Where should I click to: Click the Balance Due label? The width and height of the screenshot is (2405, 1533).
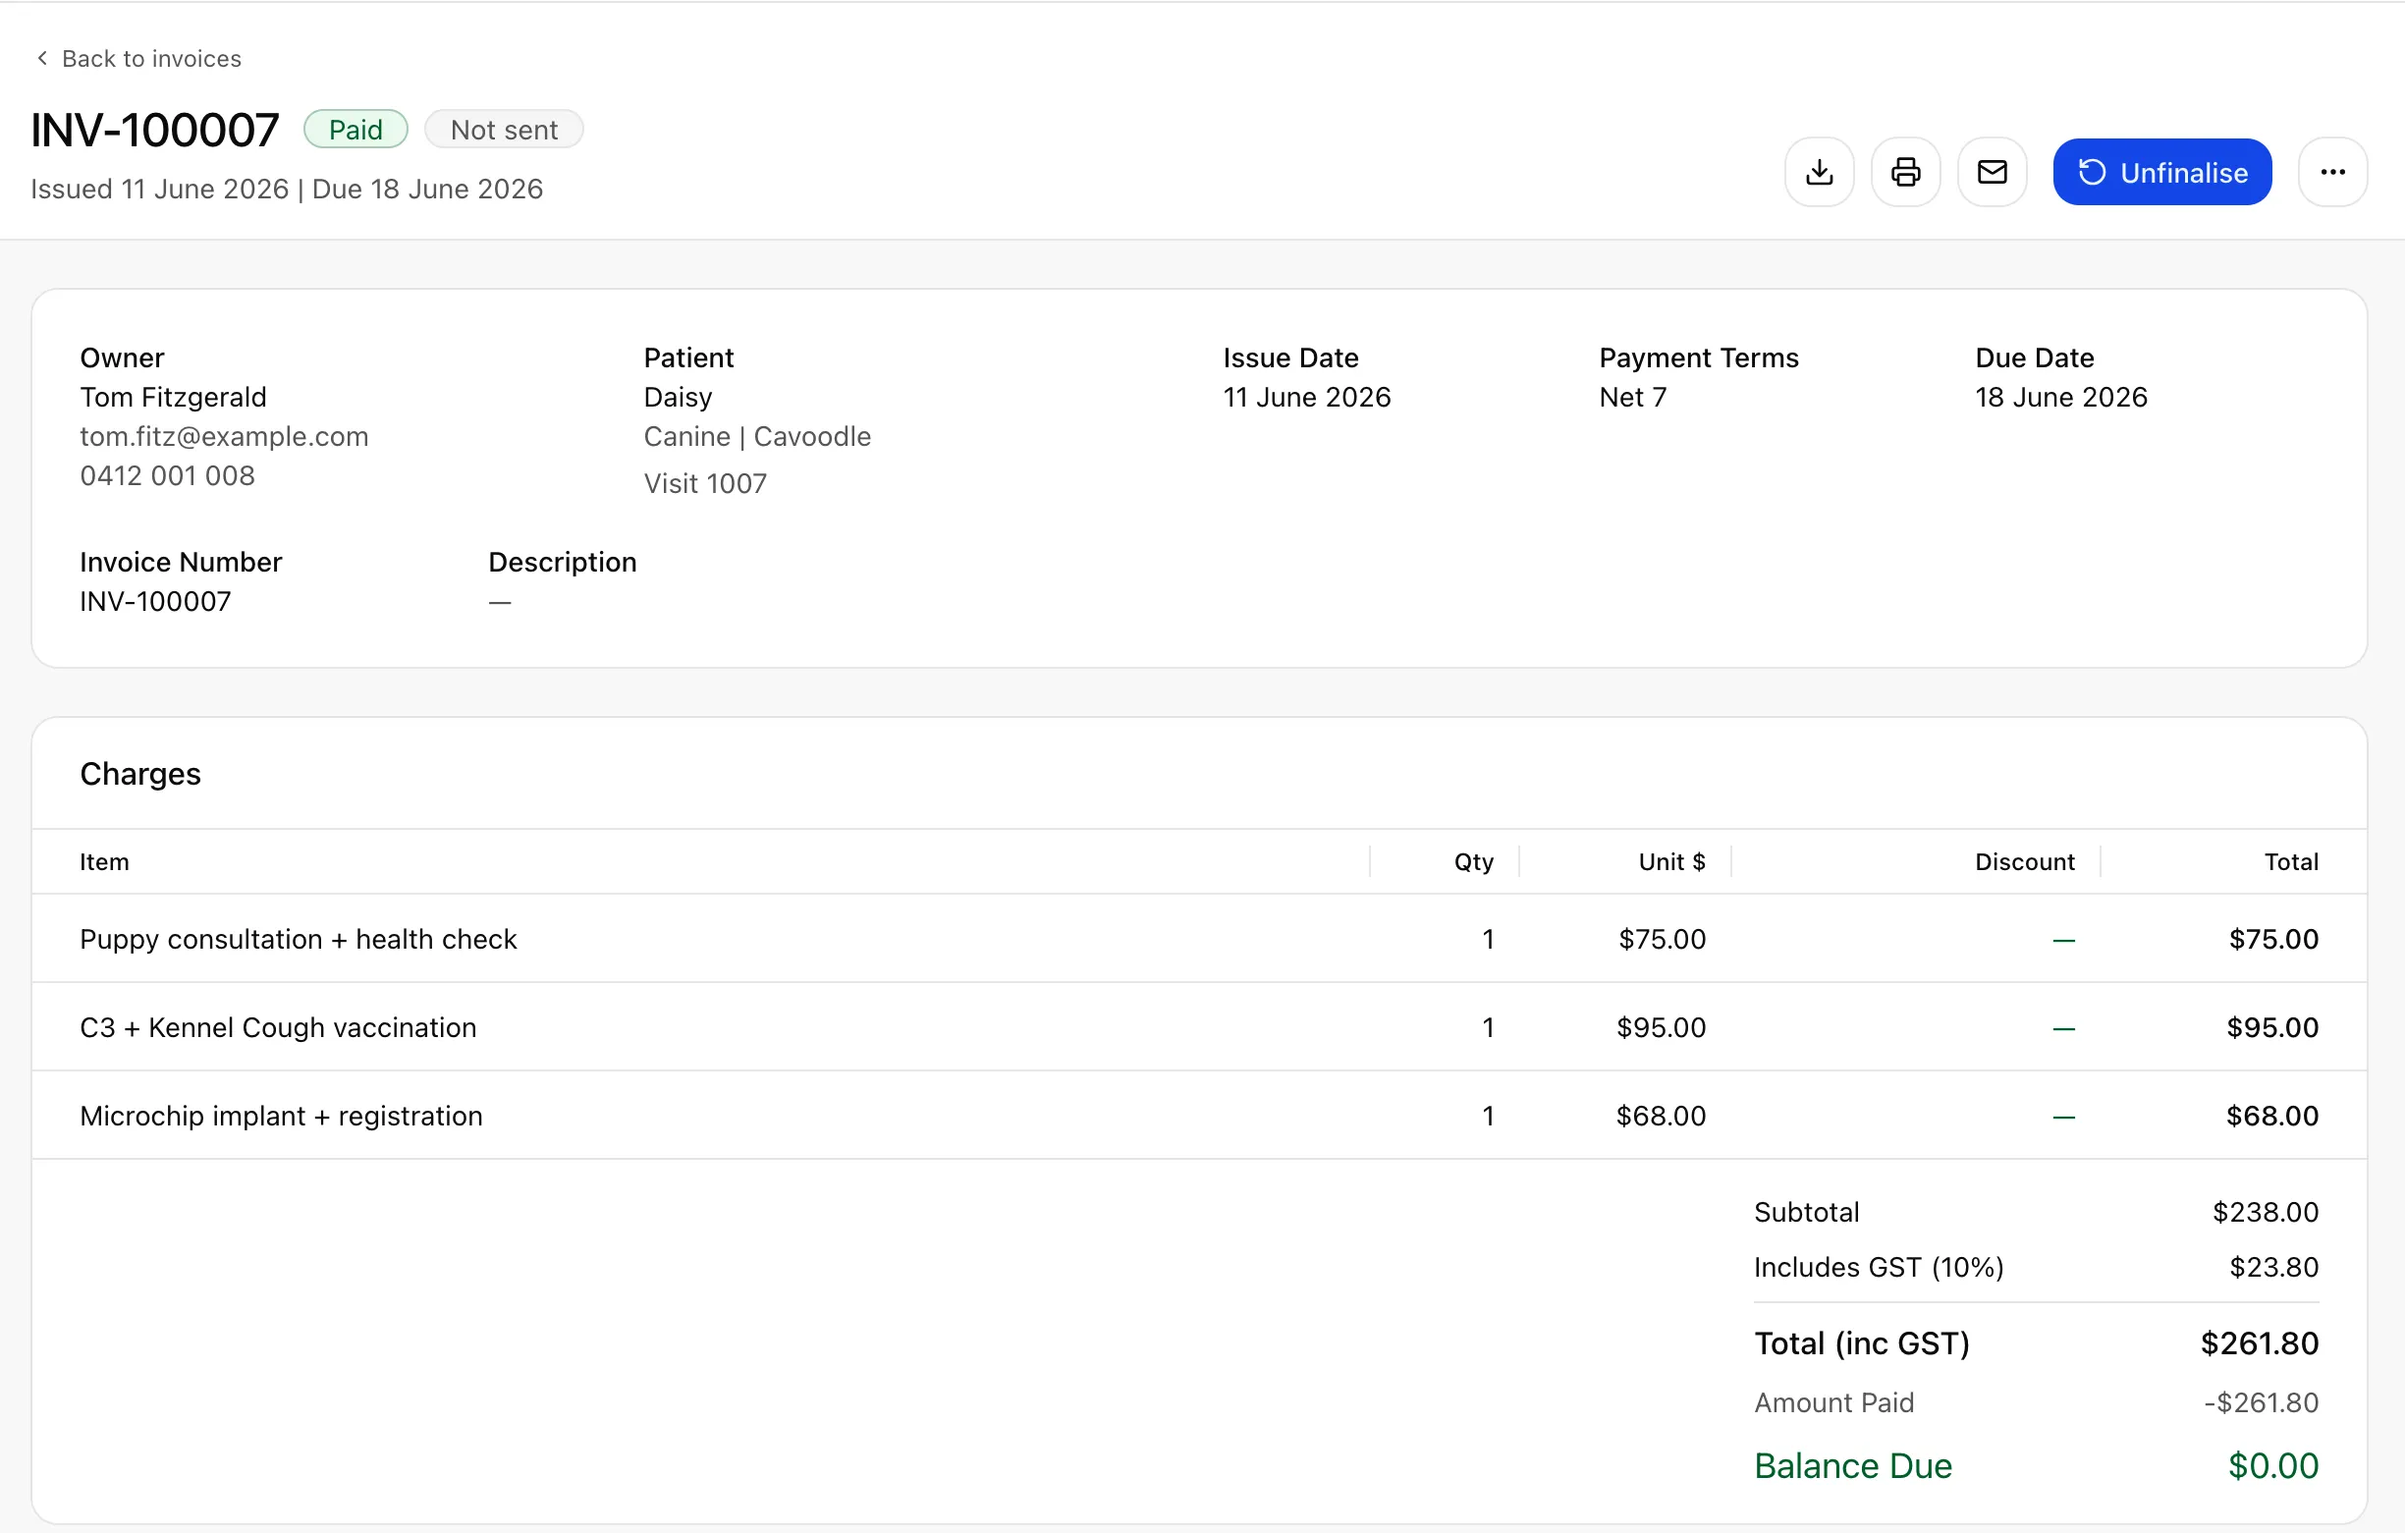(x=1853, y=1466)
